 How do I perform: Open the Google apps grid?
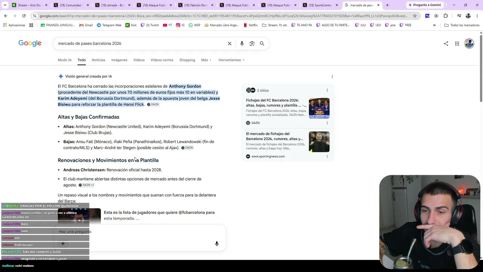pos(457,43)
